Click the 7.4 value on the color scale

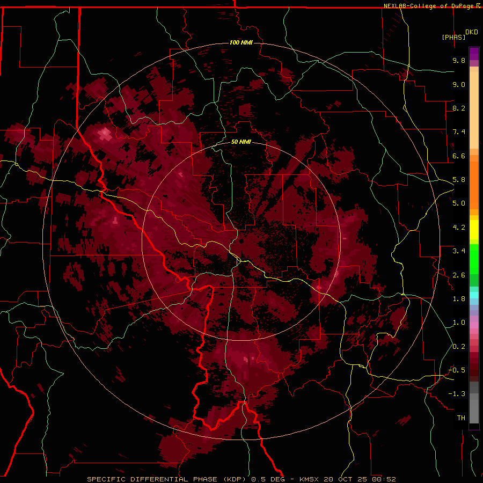click(459, 132)
